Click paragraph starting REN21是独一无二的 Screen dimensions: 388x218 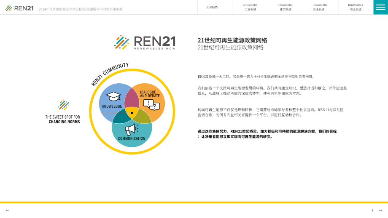pos(256,77)
